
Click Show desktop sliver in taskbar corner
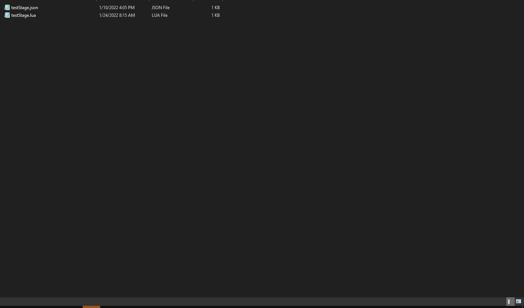(523, 307)
